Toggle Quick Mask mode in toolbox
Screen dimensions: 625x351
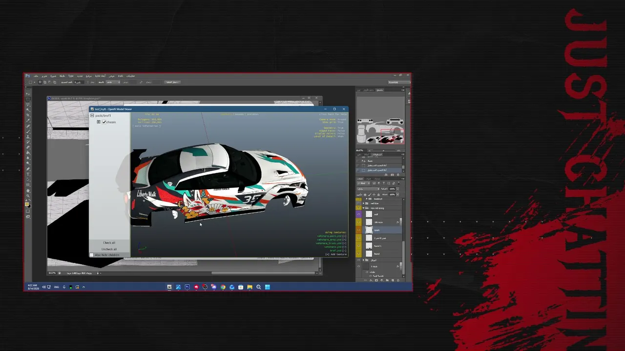click(28, 211)
